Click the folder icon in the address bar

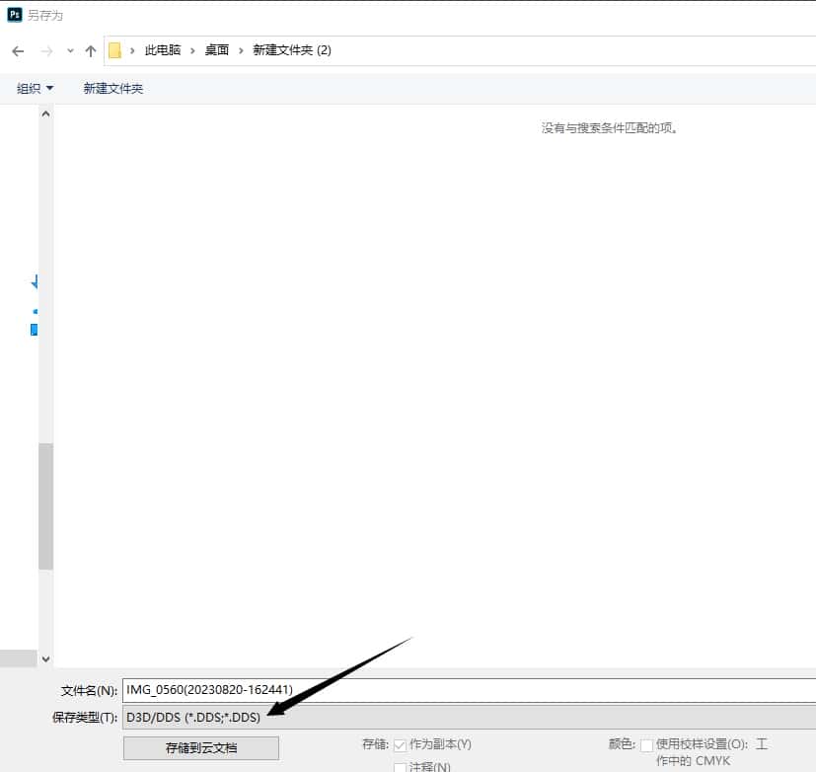point(115,50)
